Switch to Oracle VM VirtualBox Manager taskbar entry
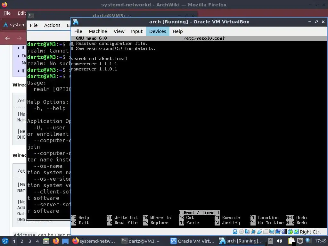 coord(193,241)
